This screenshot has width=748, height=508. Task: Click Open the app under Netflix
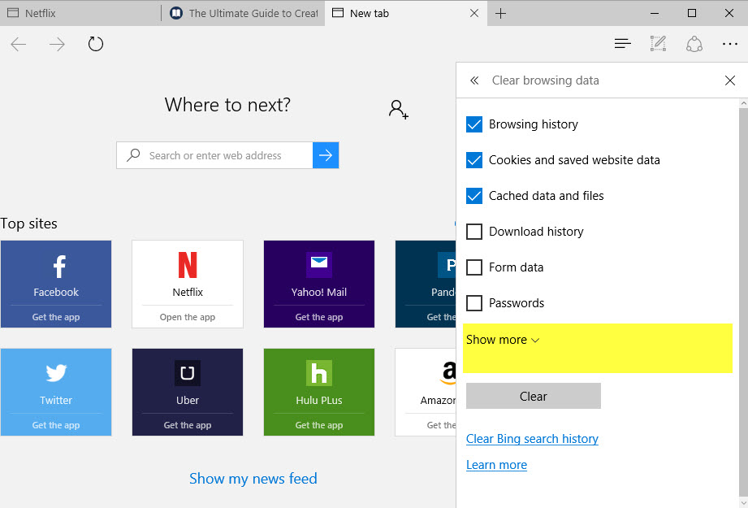click(188, 317)
